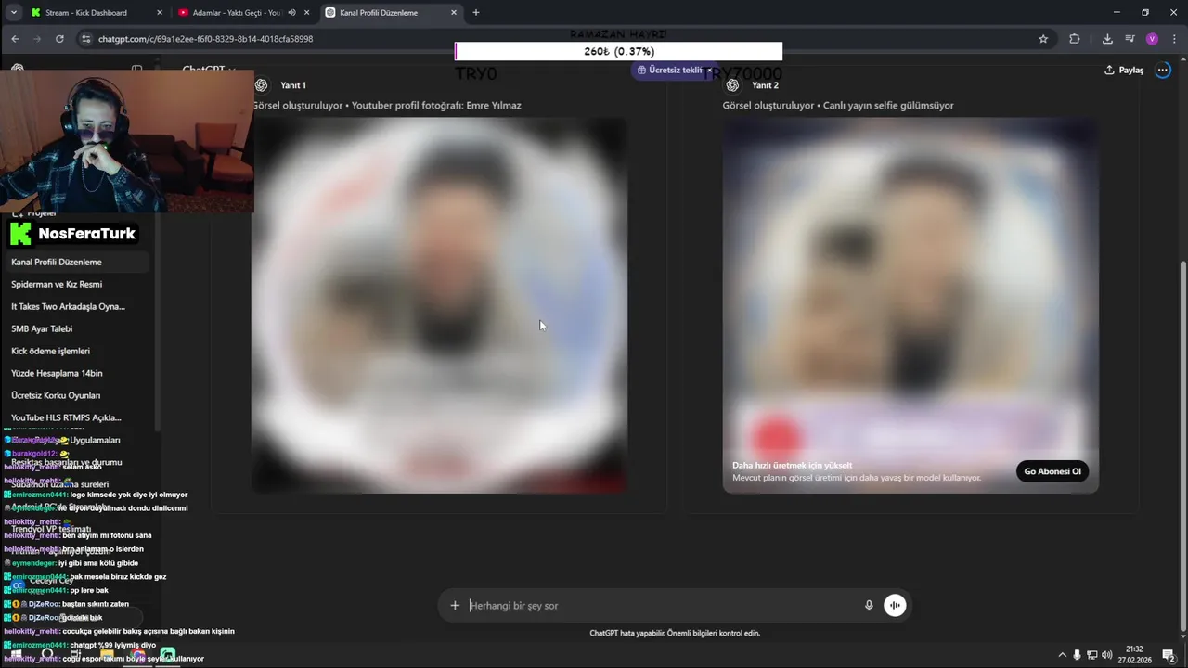Image resolution: width=1188 pixels, height=668 pixels.
Task: Open the tab search dropdown arrow
Action: (x=13, y=12)
